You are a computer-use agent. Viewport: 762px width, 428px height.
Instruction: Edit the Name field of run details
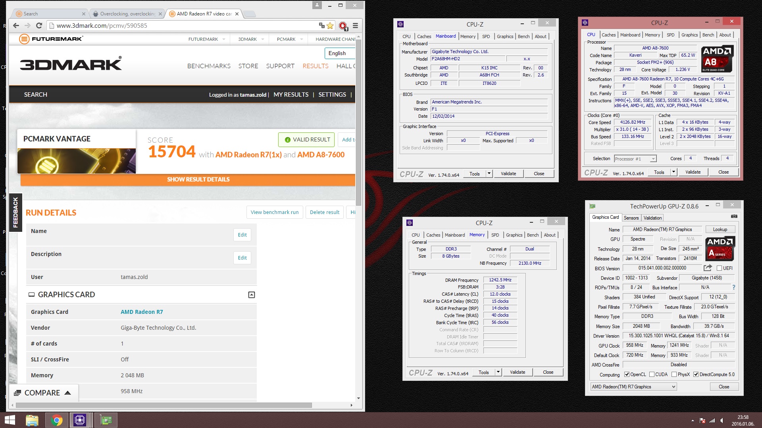242,235
